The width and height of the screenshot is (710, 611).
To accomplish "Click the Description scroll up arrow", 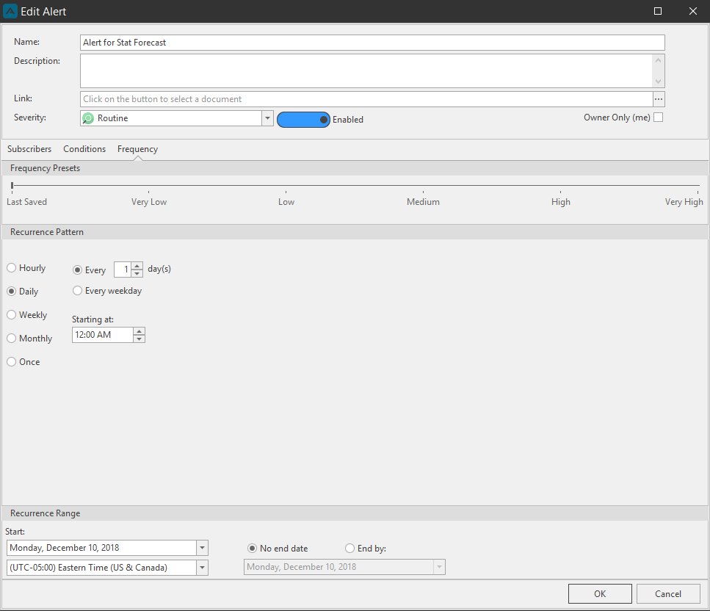I will [x=659, y=60].
